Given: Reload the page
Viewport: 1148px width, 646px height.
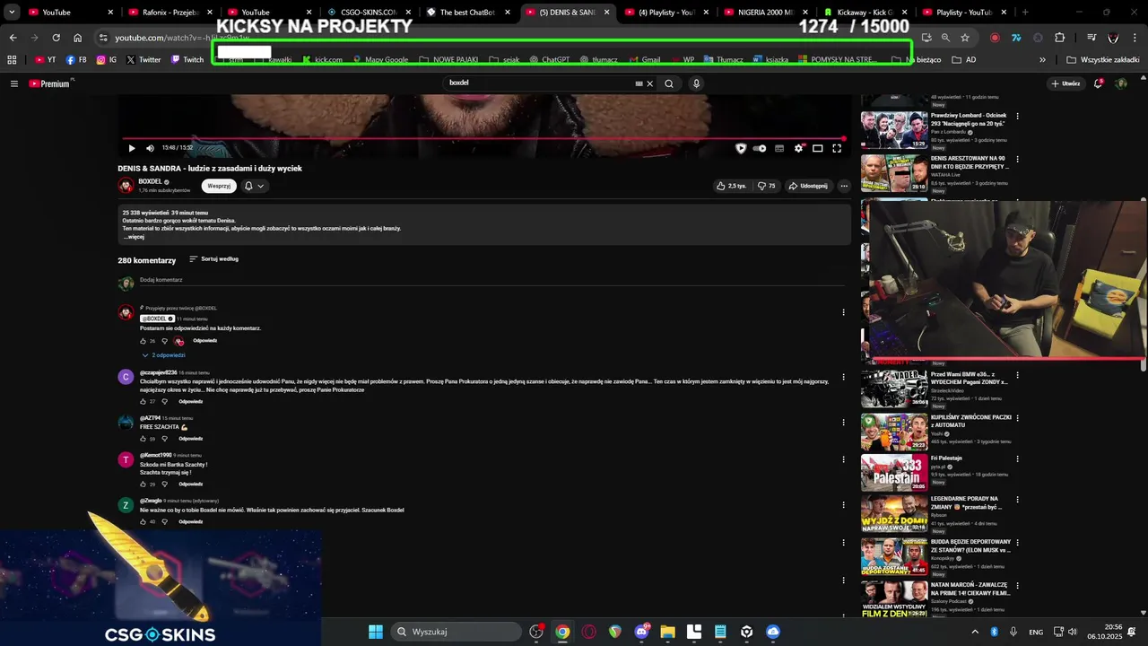Looking at the screenshot, I should tap(56, 38).
